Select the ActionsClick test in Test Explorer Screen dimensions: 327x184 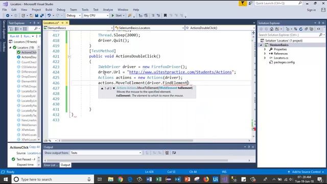coord(27,52)
